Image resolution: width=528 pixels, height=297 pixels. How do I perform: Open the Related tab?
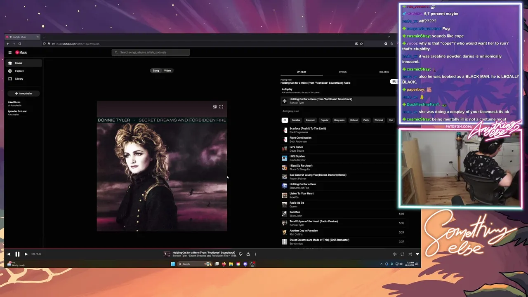[x=384, y=72]
